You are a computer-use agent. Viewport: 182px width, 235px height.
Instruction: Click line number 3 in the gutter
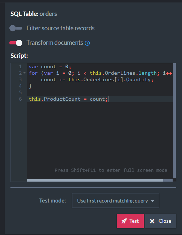pyautogui.click(x=20, y=79)
